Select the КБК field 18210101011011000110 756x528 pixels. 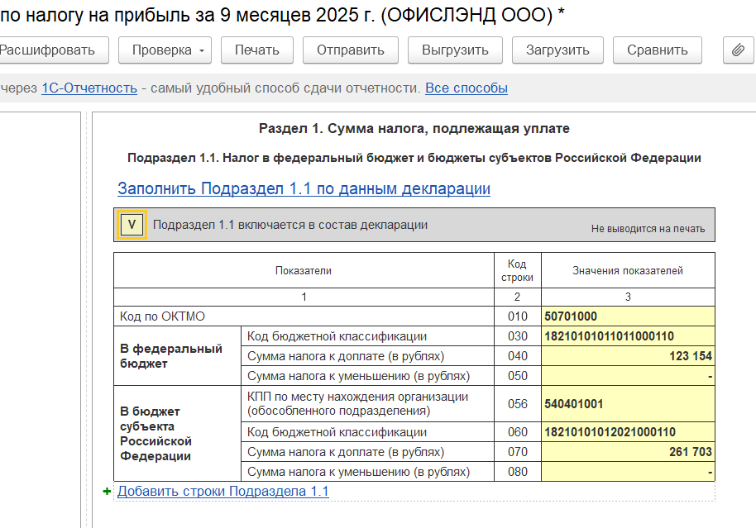(x=628, y=336)
